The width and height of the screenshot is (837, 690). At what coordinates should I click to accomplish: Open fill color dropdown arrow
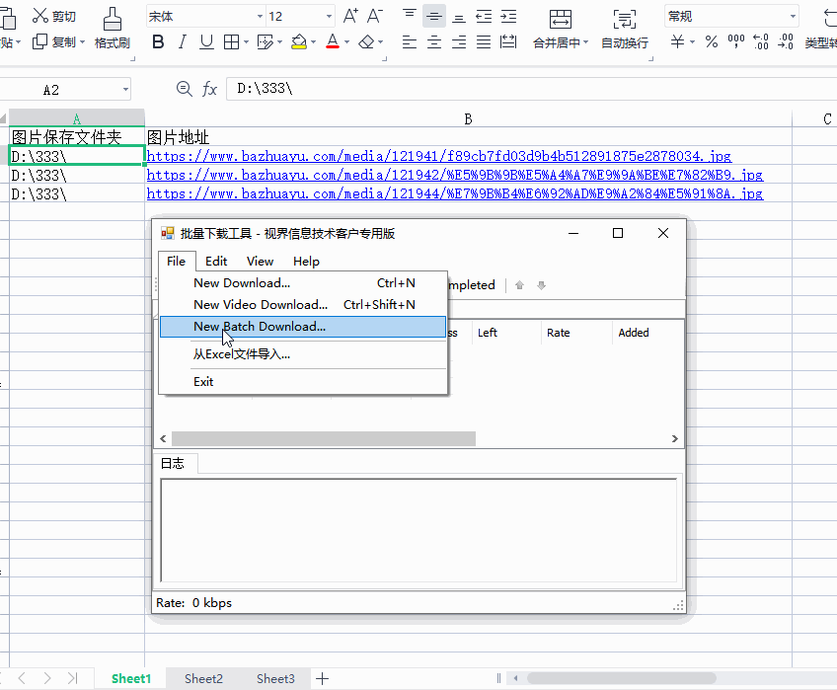tap(313, 41)
